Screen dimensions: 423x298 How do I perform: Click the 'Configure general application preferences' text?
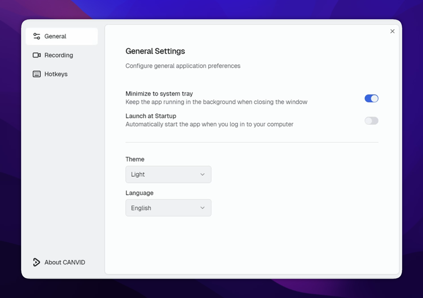click(183, 66)
